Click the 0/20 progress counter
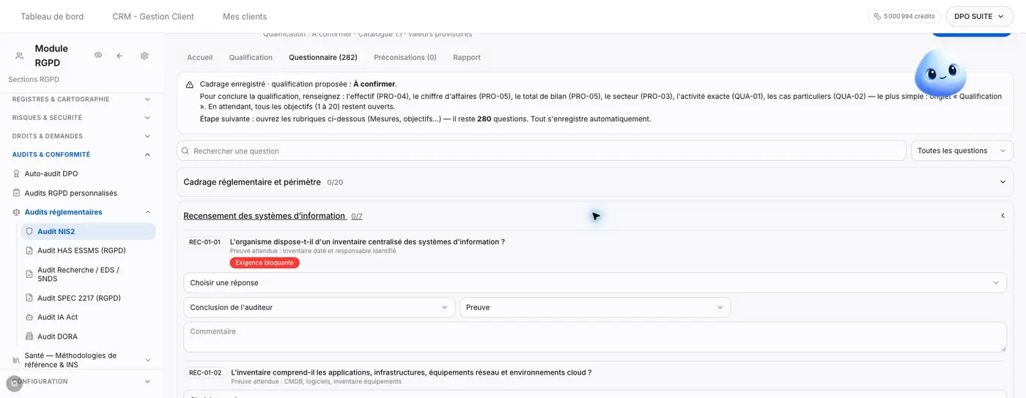 point(335,182)
